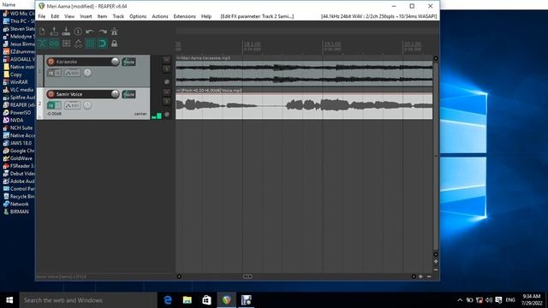Zoom in vertically with plus button
The width and height of the screenshot is (548, 308).
coord(436,262)
